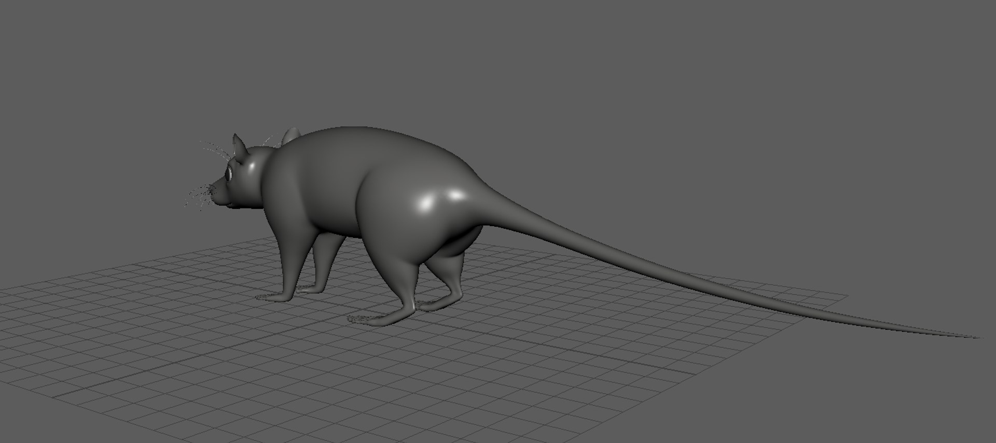Select the rat's visible eye
The image size is (996, 443).
click(229, 173)
